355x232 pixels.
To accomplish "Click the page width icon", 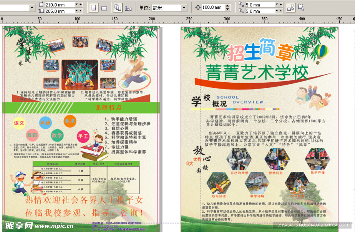I will pos(41,4).
